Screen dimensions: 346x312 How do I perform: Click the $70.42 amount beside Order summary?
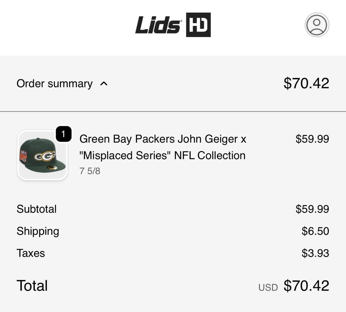click(x=306, y=83)
